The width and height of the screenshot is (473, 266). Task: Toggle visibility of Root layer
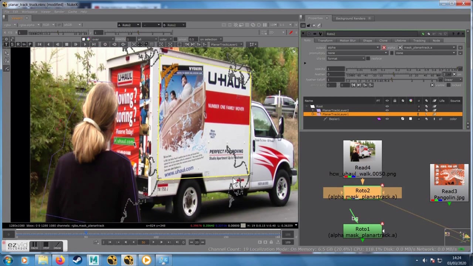(387, 106)
